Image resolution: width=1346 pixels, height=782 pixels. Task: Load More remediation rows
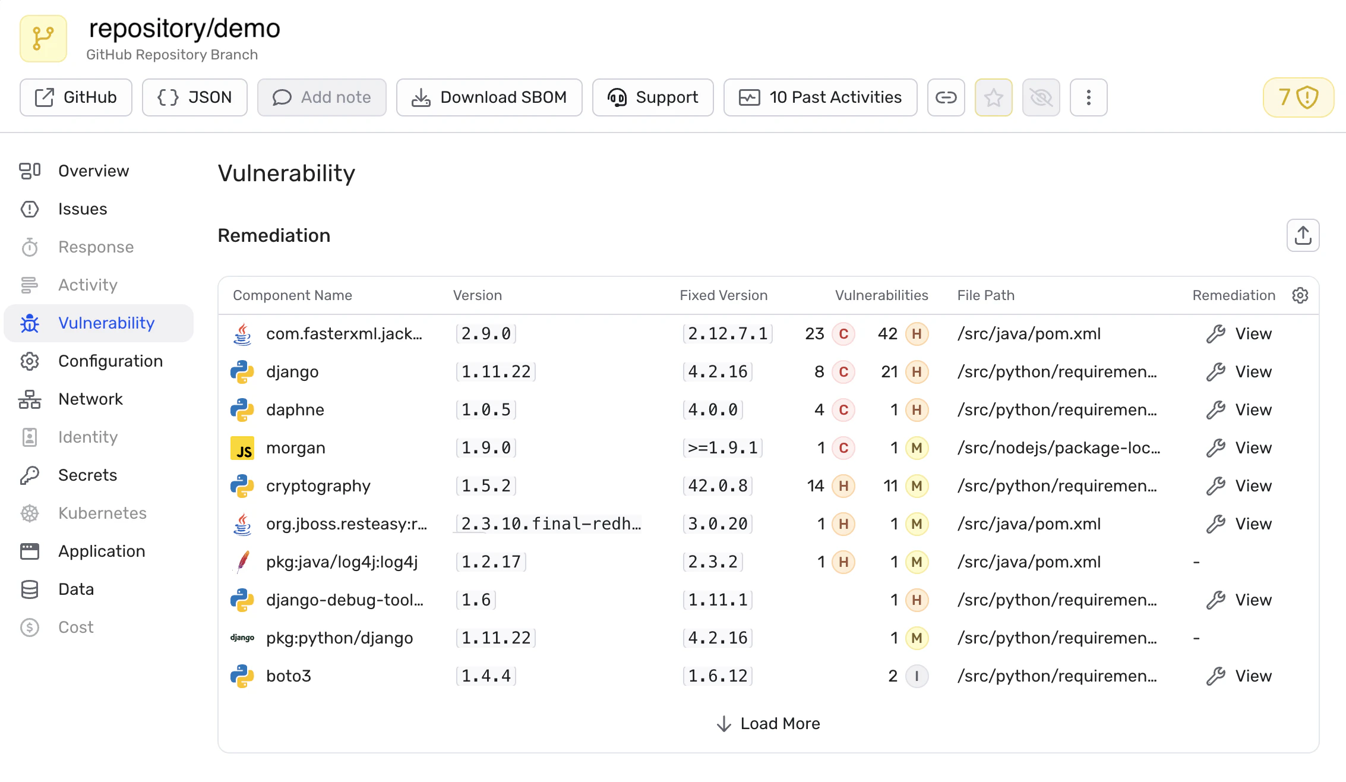coord(769,724)
